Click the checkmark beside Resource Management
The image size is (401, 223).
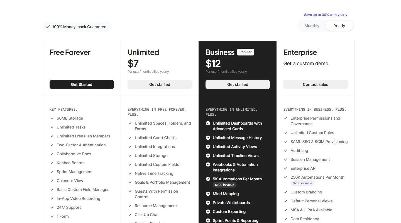[x=130, y=206]
